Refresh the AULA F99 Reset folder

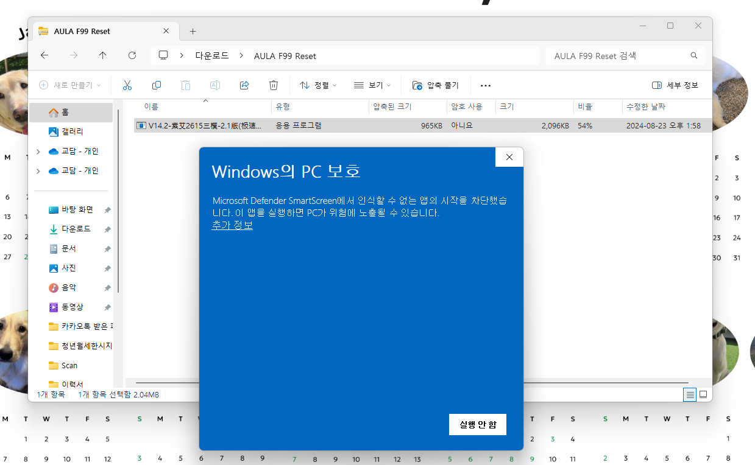[132, 55]
